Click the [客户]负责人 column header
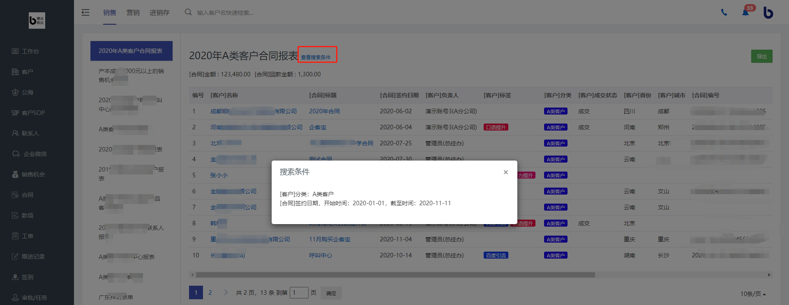 pyautogui.click(x=442, y=95)
